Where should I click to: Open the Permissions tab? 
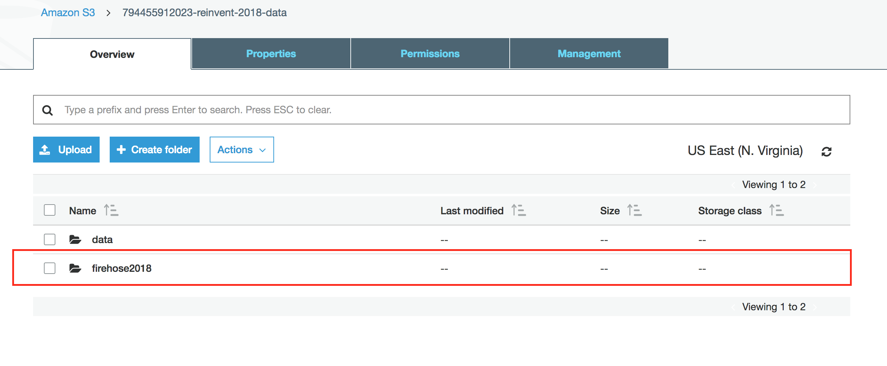point(430,54)
